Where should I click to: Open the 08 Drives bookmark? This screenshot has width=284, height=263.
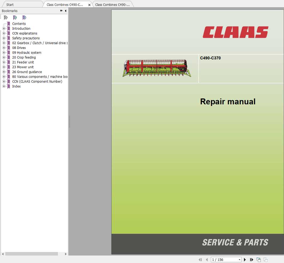[x=19, y=48]
